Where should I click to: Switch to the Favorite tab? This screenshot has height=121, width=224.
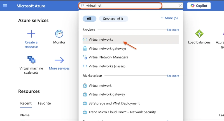pos(44,103)
